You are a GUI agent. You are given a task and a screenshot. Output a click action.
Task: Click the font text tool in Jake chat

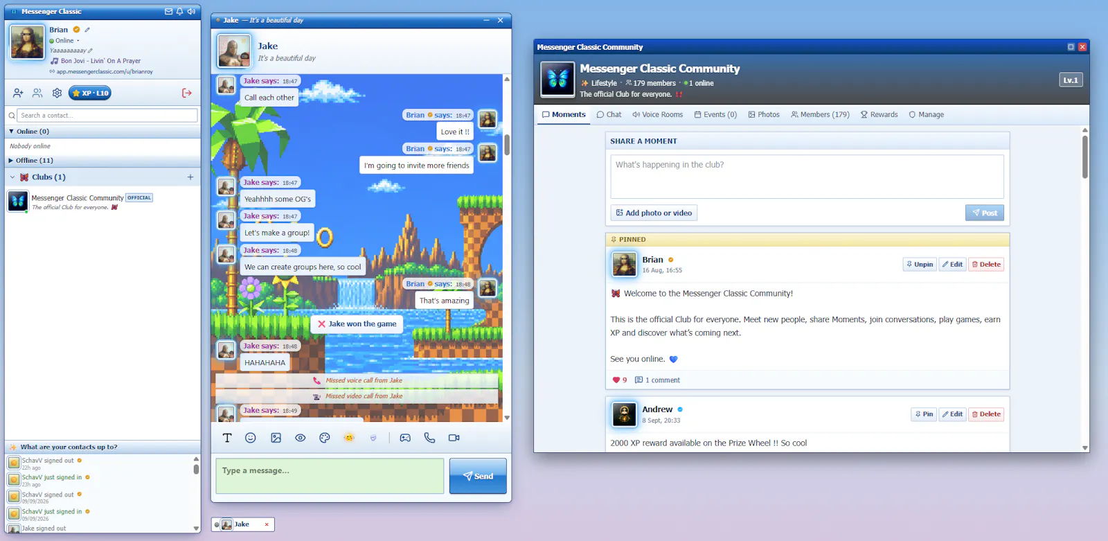click(x=227, y=438)
